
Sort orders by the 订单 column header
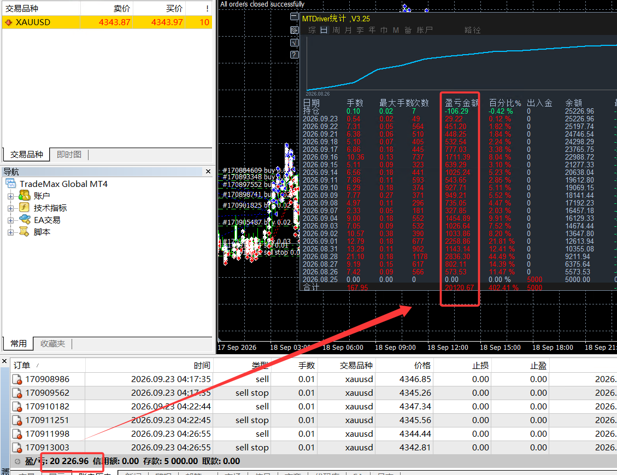click(48, 366)
